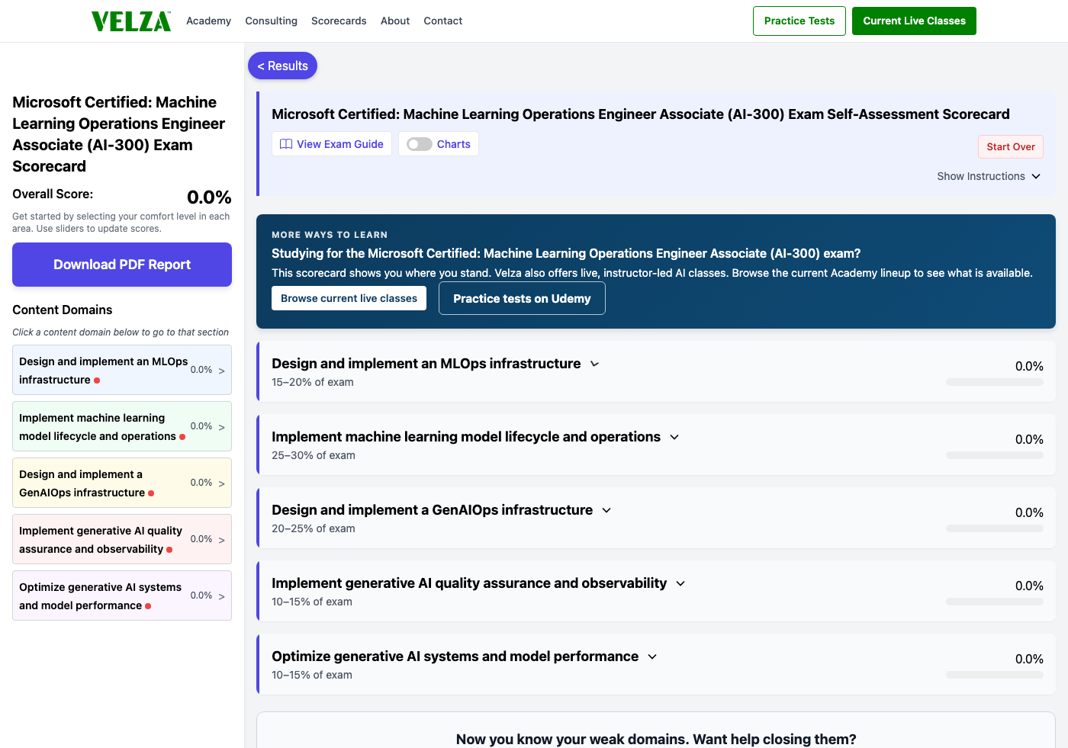Click the '15–20% of exam' text
1068x748 pixels.
pyautogui.click(x=313, y=382)
